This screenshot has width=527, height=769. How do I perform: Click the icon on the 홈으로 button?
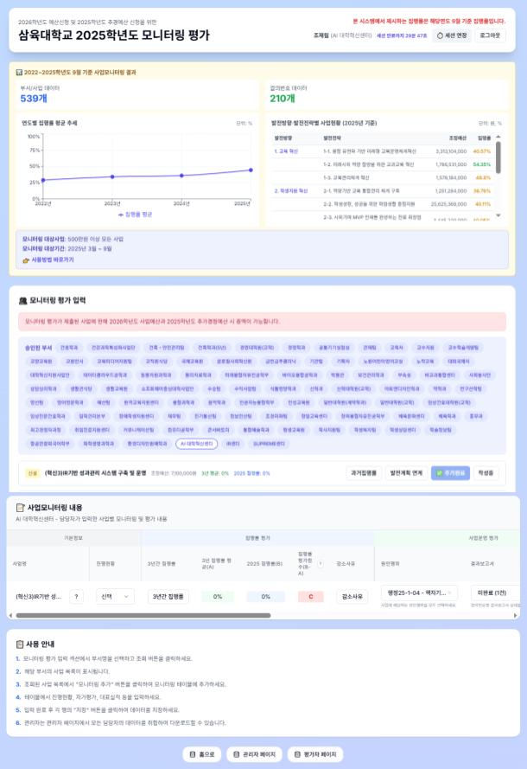coord(192,754)
